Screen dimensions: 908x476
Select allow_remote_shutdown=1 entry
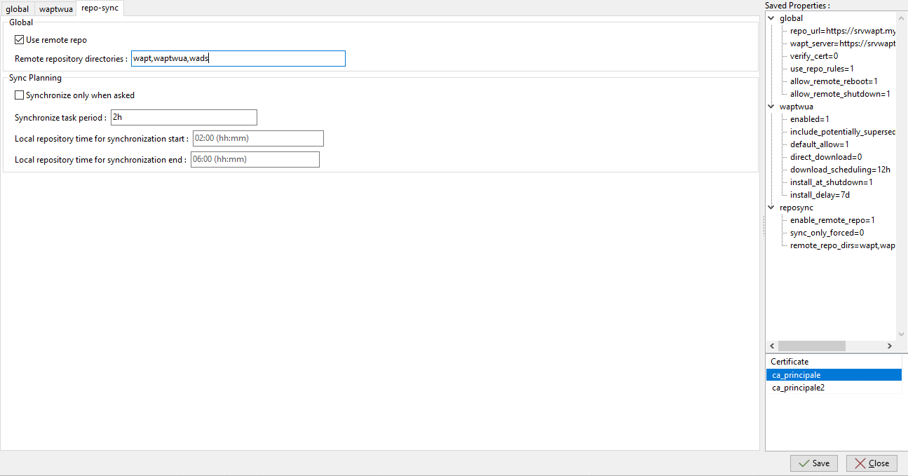[x=840, y=94]
